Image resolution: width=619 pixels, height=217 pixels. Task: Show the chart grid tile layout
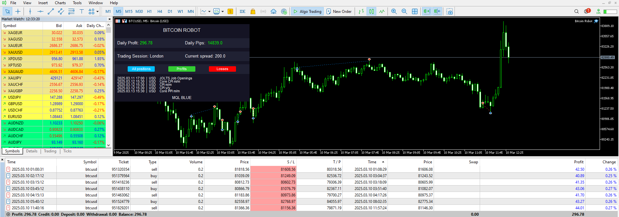pos(415,12)
